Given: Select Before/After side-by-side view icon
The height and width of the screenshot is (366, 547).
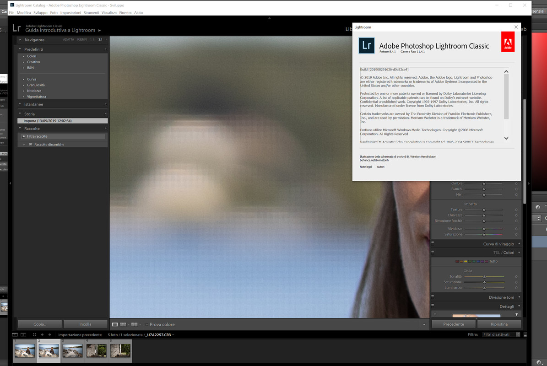Looking at the screenshot, I should click(x=123, y=324).
